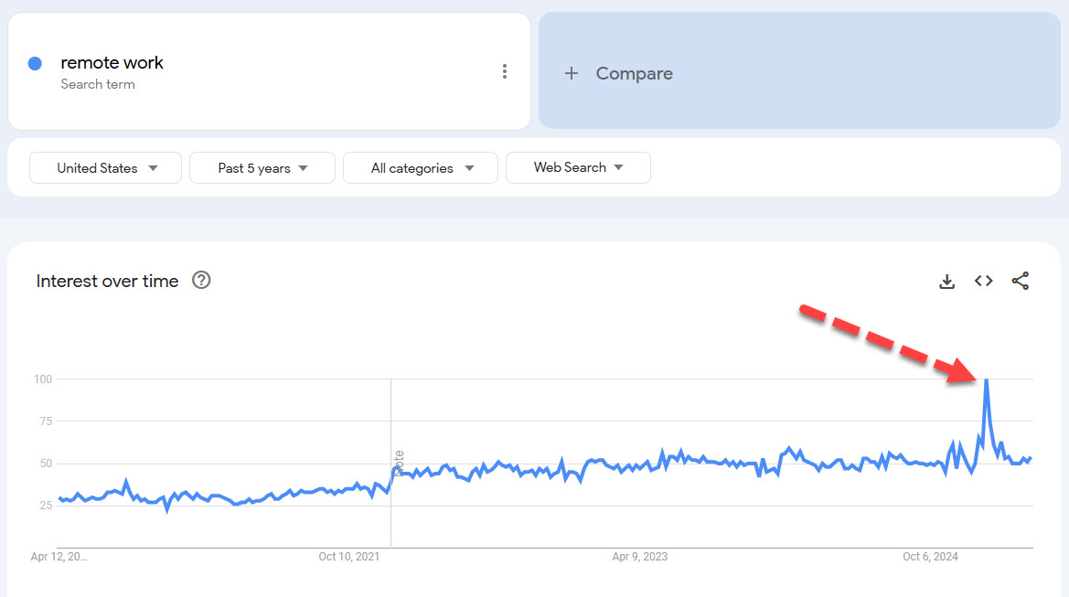Click the blue remote work color dot
1069x597 pixels.
[x=35, y=63]
